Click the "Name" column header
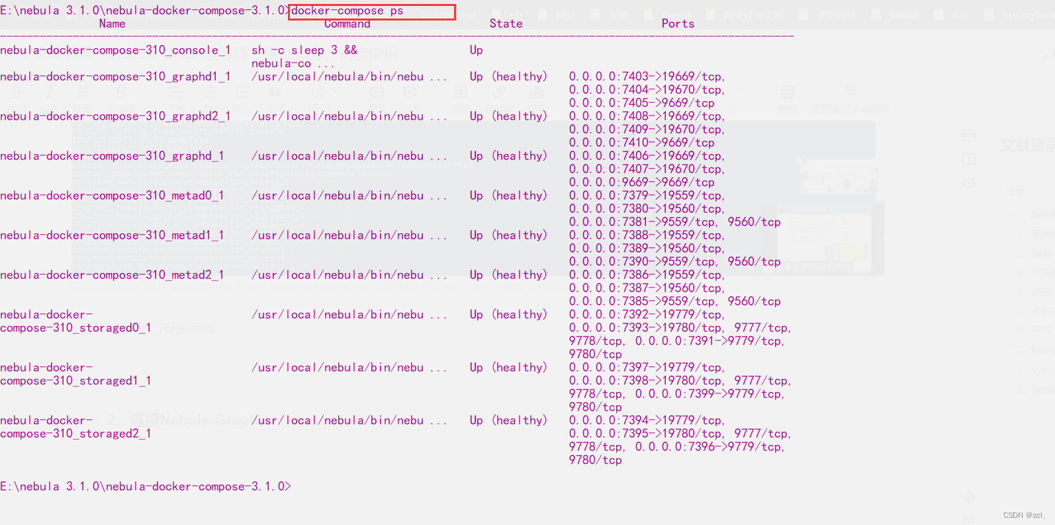1055x525 pixels. point(112,24)
